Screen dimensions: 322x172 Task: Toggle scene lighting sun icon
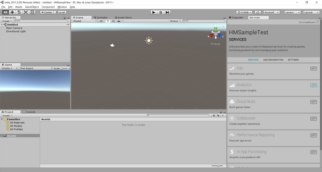[x=108, y=21]
